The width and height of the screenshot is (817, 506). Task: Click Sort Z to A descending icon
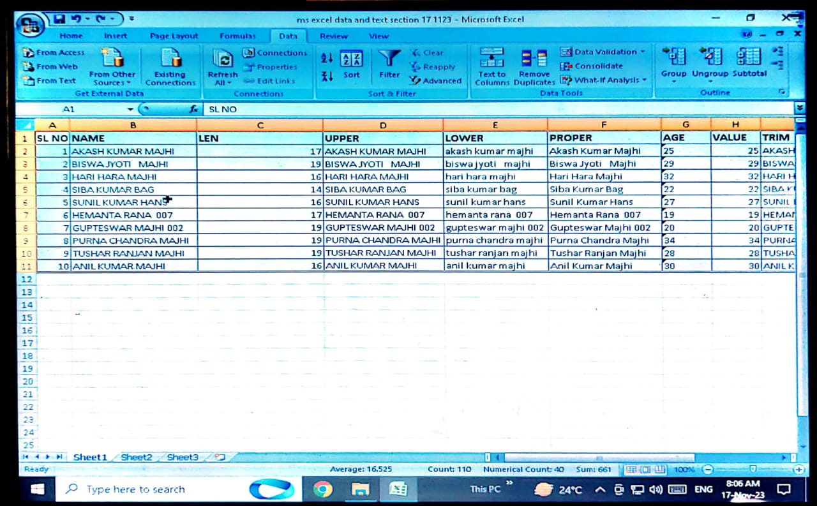(327, 77)
